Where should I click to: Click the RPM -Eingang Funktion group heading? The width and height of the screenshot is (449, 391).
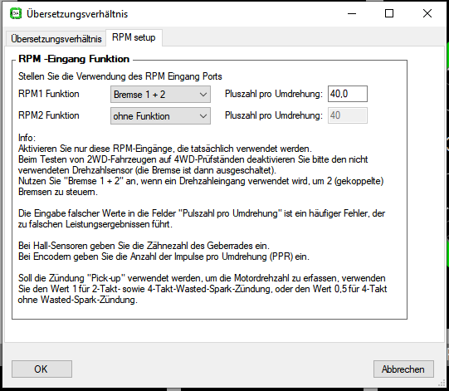pyautogui.click(x=74, y=59)
